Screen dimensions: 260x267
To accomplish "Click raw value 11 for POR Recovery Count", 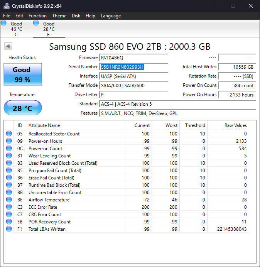I will 244,222.
